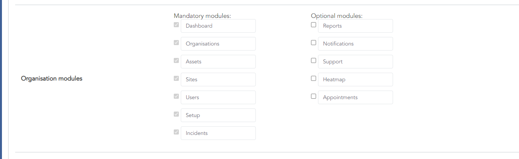Click the Organisations mandatory checkbox
The image size is (519, 159).
[x=176, y=43]
